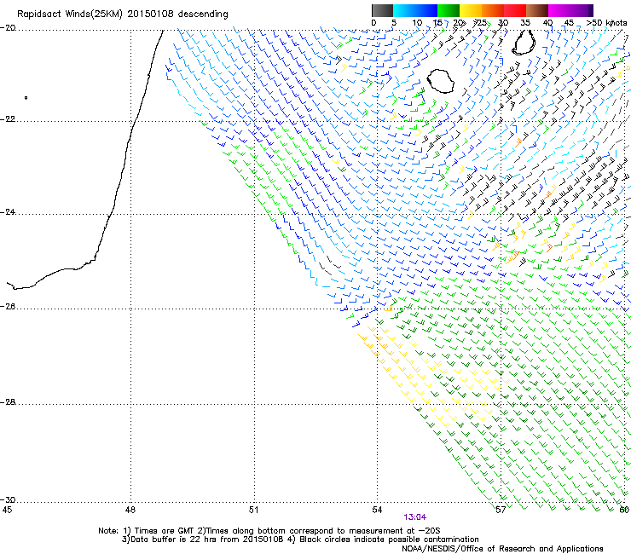Click the red 30-35 knots legend swatch

point(515,10)
